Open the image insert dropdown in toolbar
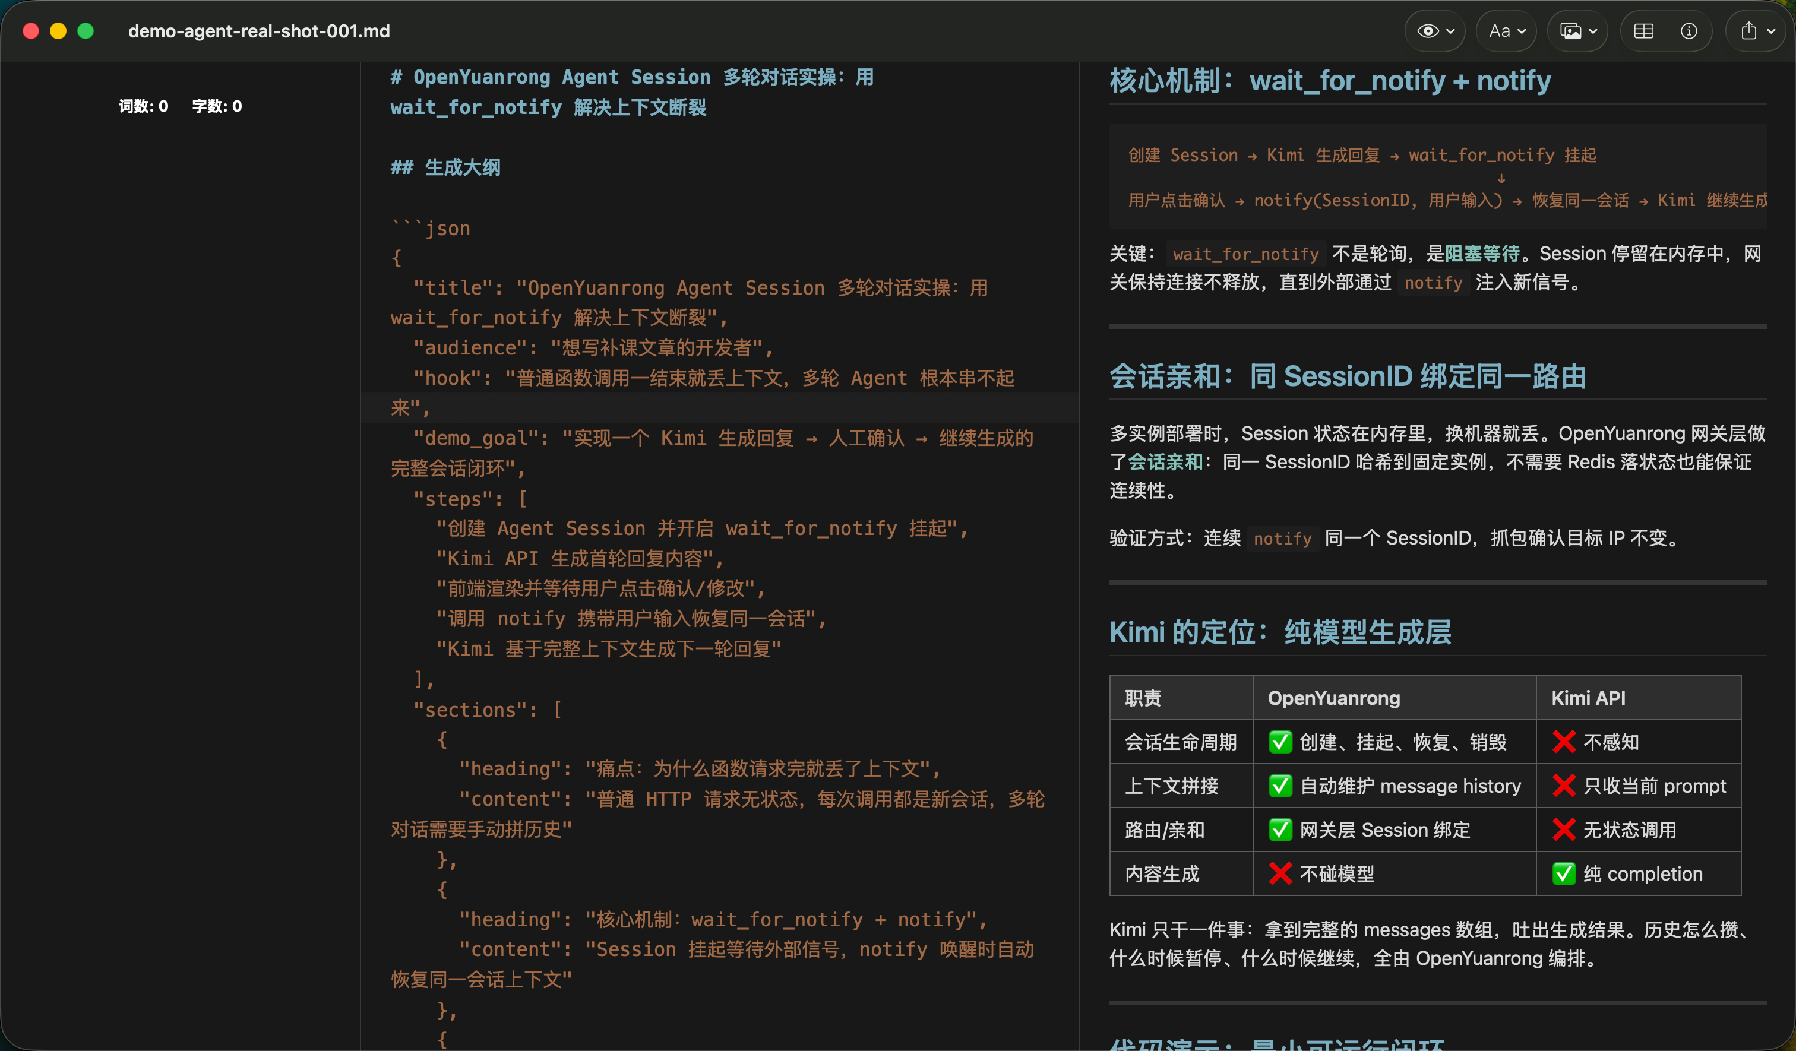 pyautogui.click(x=1578, y=31)
